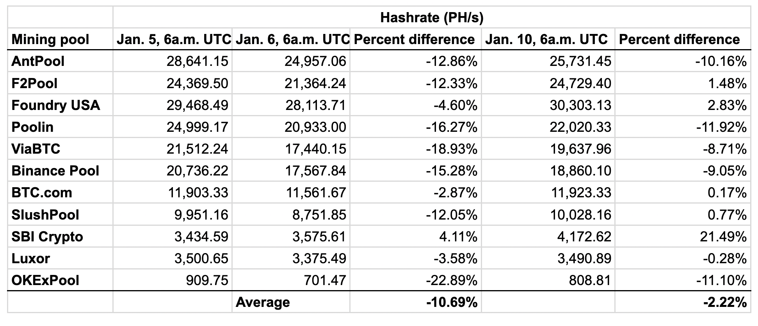Select the Average label cell

291,302
